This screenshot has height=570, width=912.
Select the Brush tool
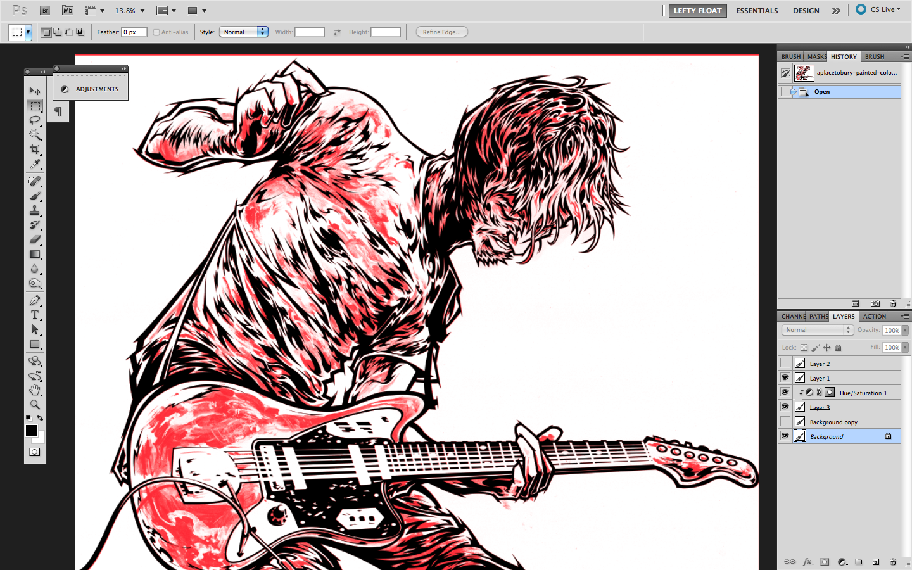click(x=35, y=196)
